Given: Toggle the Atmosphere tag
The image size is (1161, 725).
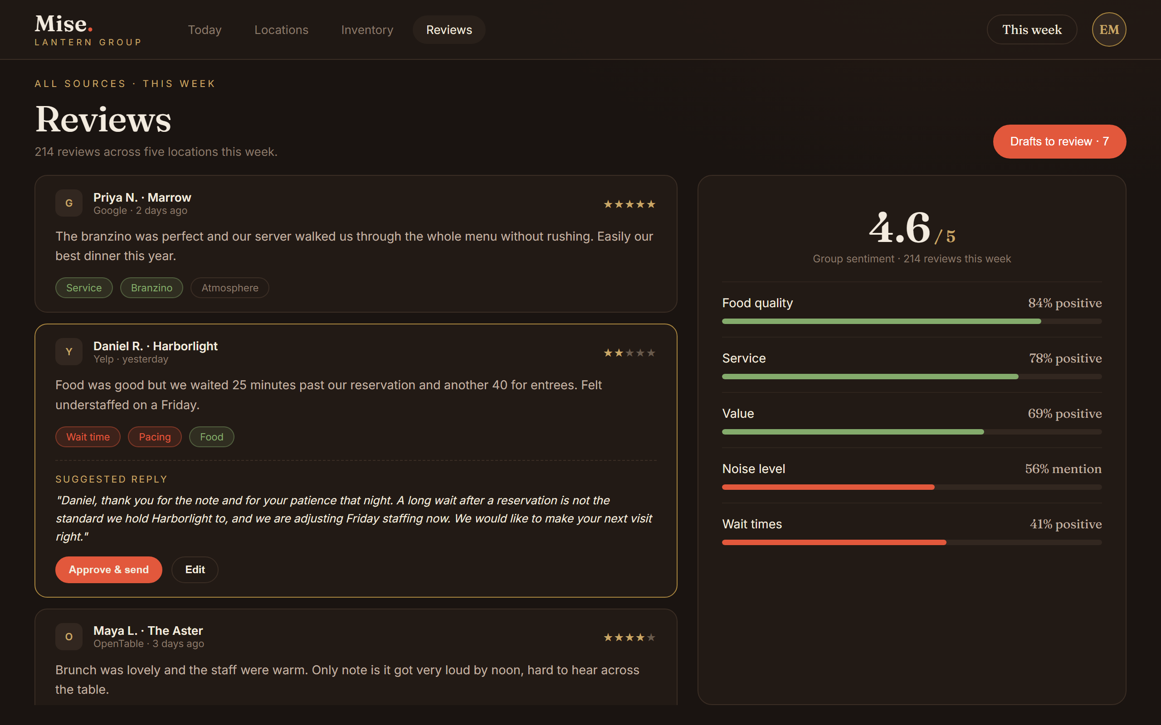Looking at the screenshot, I should tap(230, 288).
